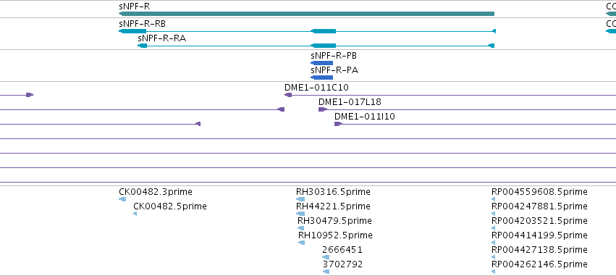Open the DME1-011C10 clone feature
The height and width of the screenshot is (276, 616).
pyautogui.click(x=316, y=88)
